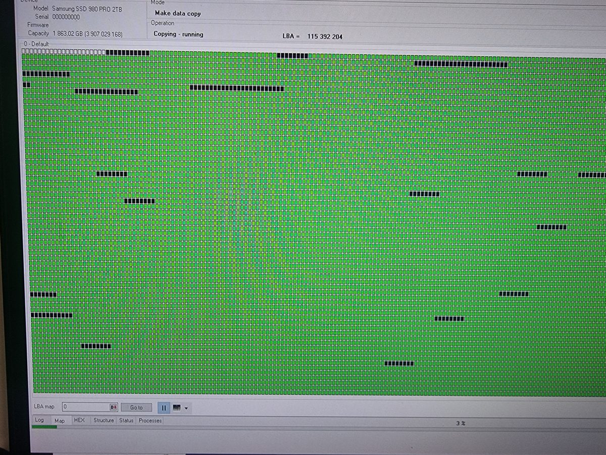Click the '0 - Default' map label

coord(36,44)
